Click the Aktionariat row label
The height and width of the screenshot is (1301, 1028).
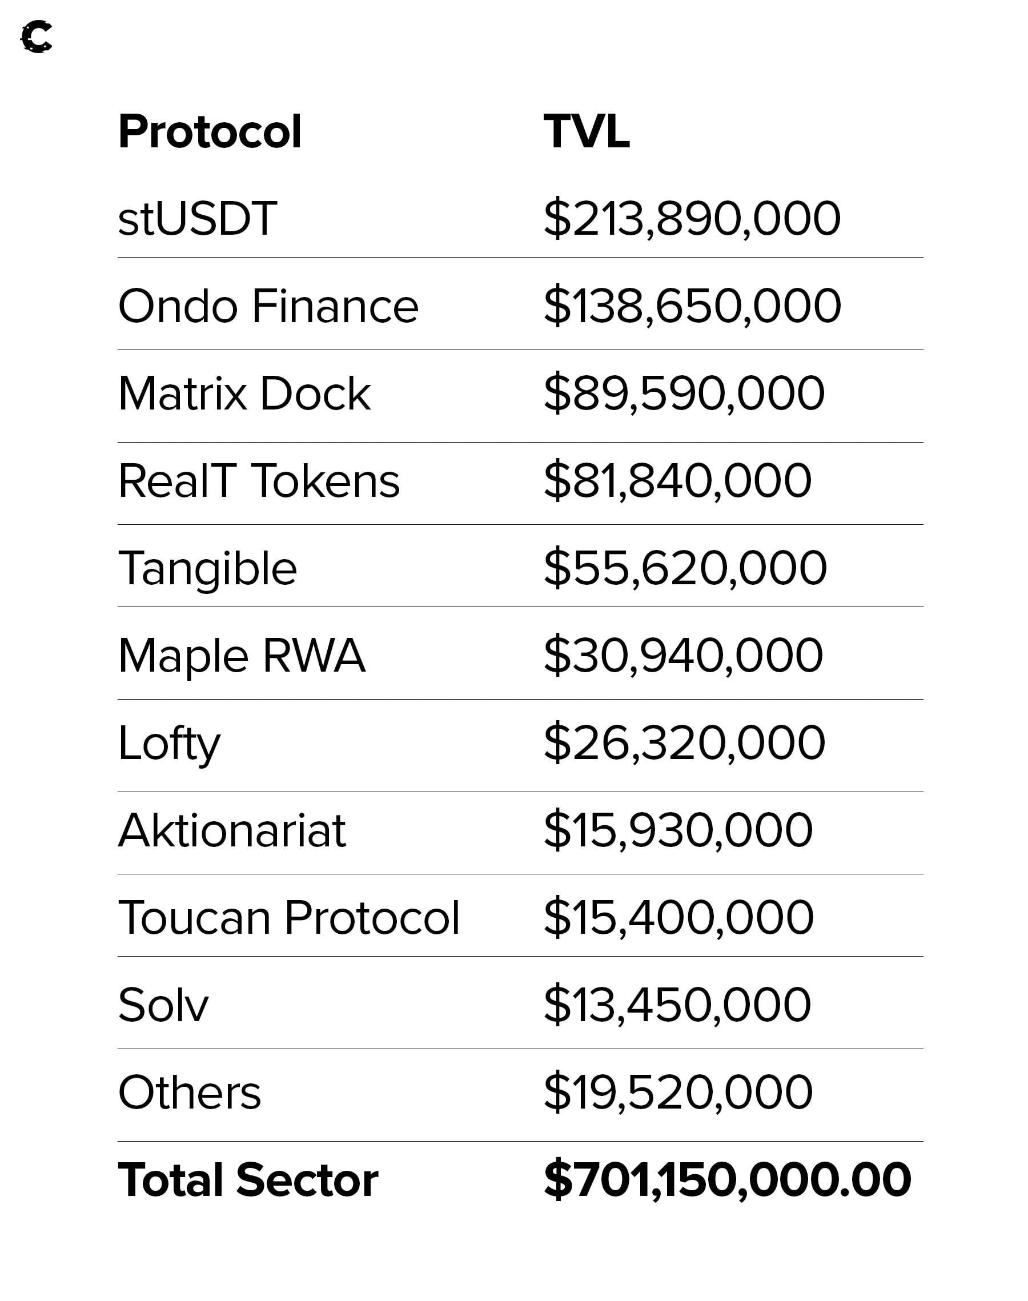pyautogui.click(x=232, y=831)
